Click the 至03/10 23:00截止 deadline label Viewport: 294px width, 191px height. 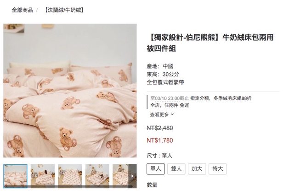point(170,98)
